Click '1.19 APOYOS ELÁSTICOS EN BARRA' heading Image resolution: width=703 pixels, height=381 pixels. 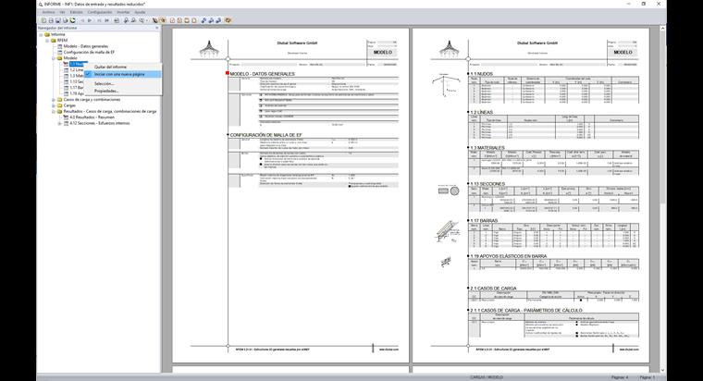509,256
